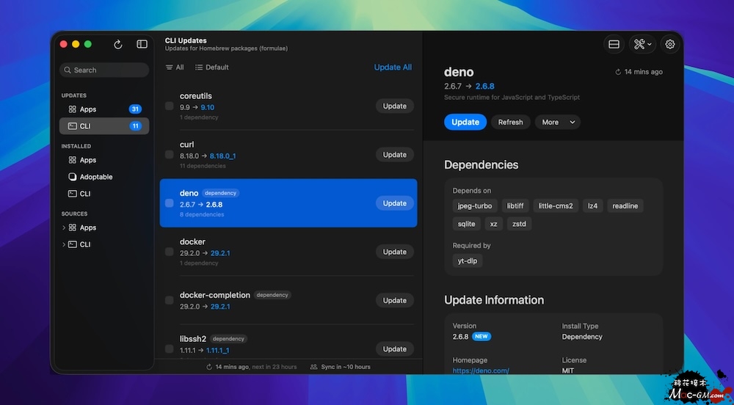
Task: Open the tools wrench dropdown
Action: pos(642,45)
